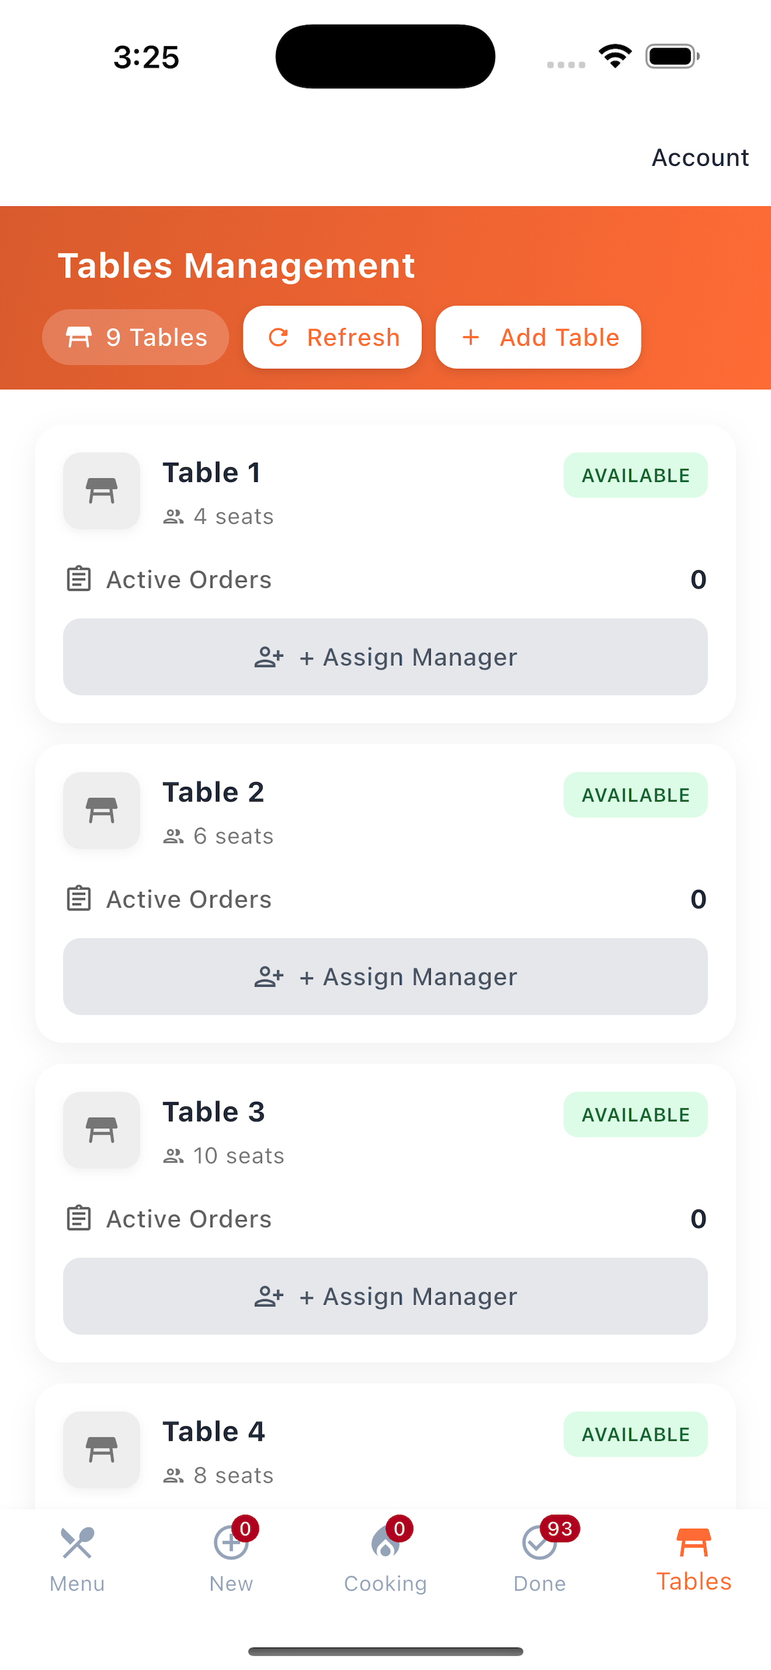The width and height of the screenshot is (771, 1670).
Task: Tap the Table 3 furniture icon
Action: [x=102, y=1130]
